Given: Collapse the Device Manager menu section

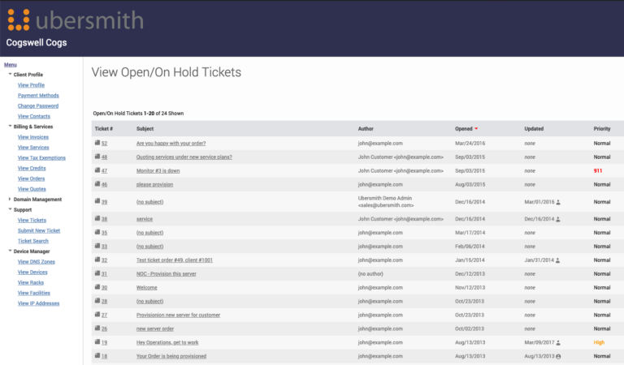Looking at the screenshot, I should 10,251.
